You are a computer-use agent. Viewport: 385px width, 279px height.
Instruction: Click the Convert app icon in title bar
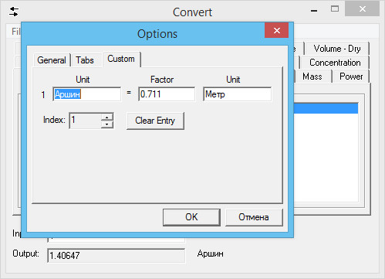pyautogui.click(x=14, y=12)
